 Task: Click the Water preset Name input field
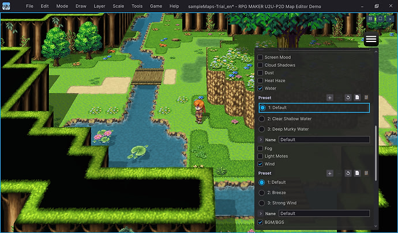(x=324, y=140)
